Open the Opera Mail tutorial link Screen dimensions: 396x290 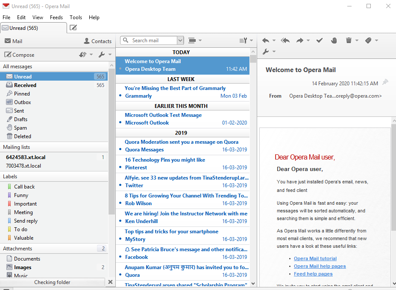315,258
